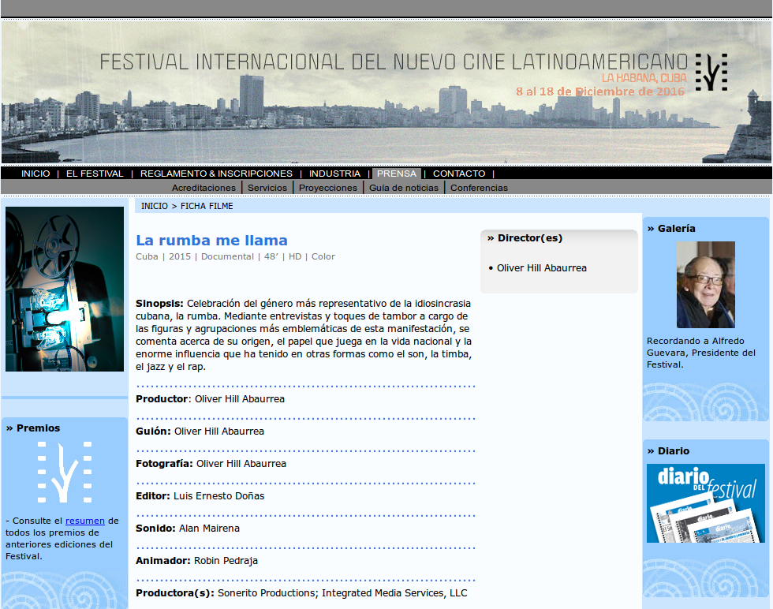Select Acreditaciones in the submenu
Viewport: 773px width, 609px height.
coord(204,187)
